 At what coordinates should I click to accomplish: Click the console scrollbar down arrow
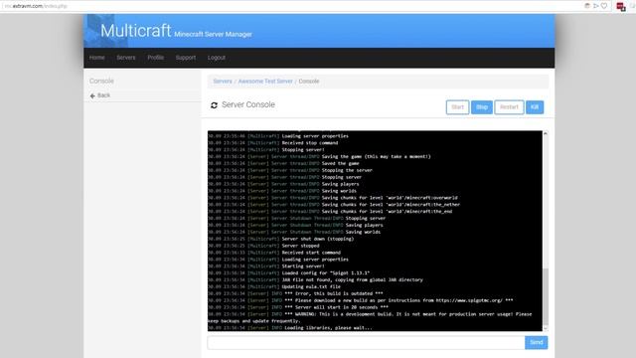pyautogui.click(x=546, y=328)
